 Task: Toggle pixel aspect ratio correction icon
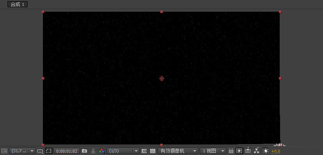231,151
